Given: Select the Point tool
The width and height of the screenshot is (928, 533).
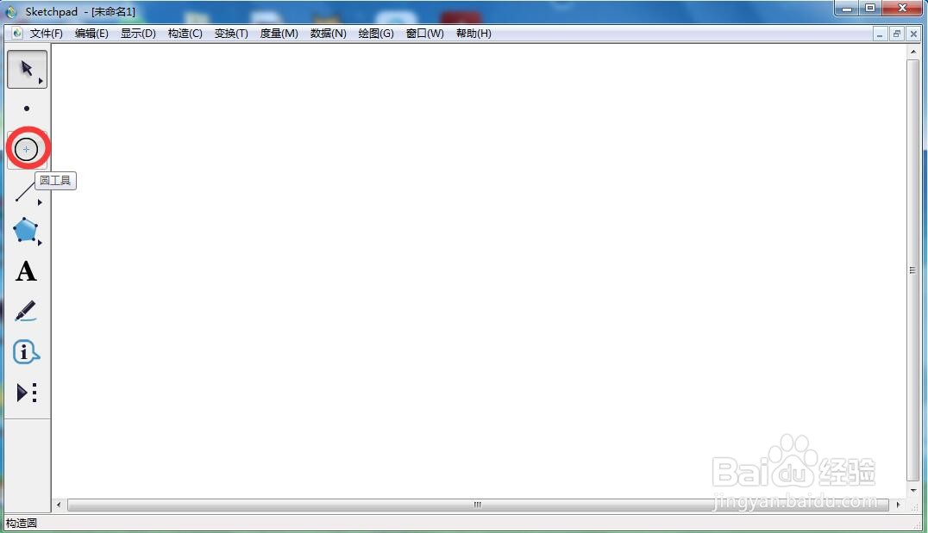Looking at the screenshot, I should tap(27, 108).
